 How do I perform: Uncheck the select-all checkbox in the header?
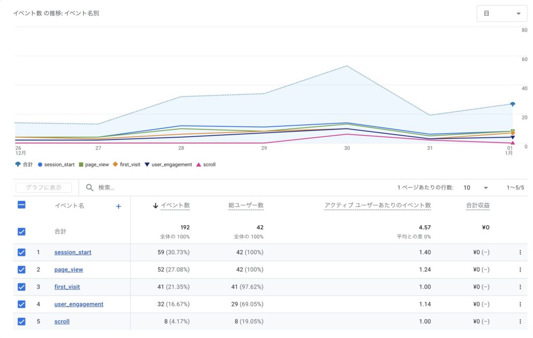point(21,205)
